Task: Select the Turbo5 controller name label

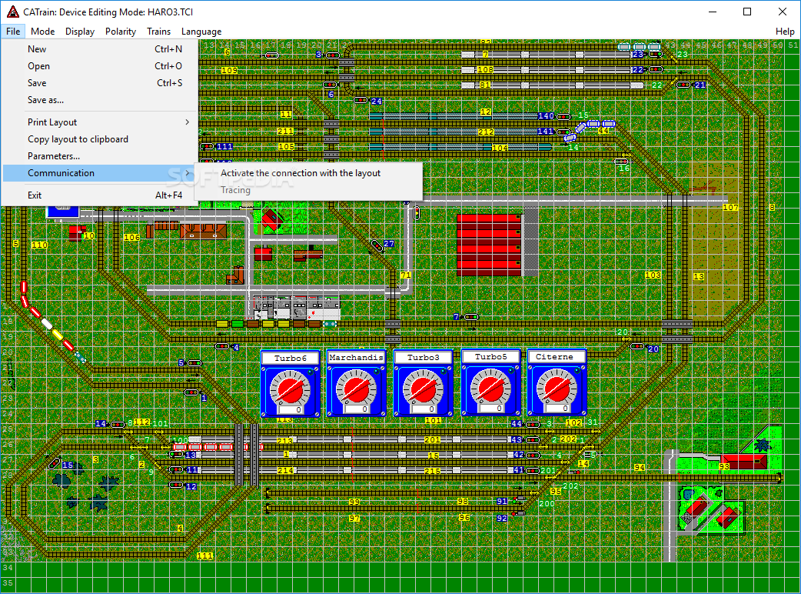Action: pos(490,356)
